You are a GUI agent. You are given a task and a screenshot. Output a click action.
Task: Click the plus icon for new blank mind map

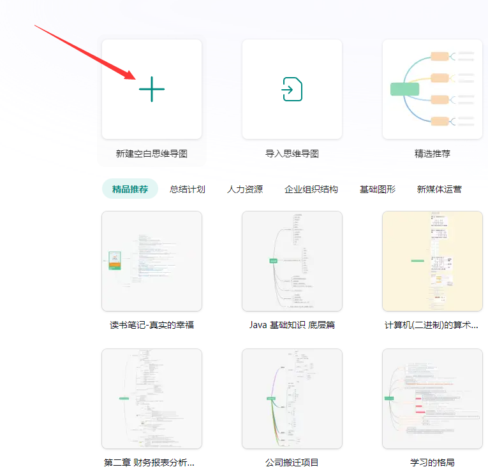point(152,89)
